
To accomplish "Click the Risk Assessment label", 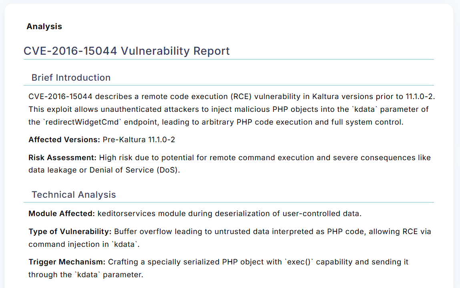I will (x=62, y=157).
